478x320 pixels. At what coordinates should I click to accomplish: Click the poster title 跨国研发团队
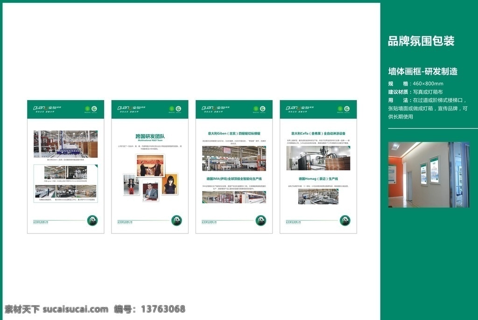[150, 136]
